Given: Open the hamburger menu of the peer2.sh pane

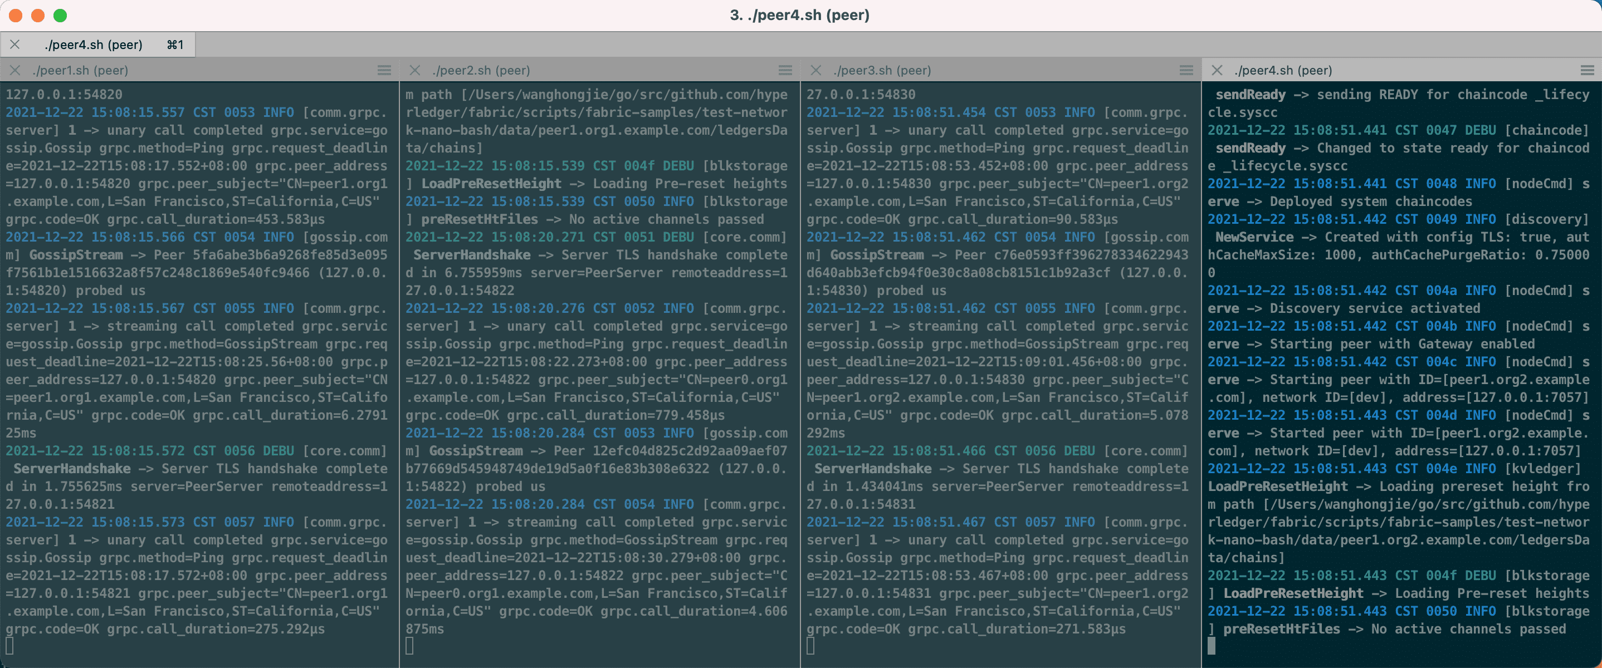Looking at the screenshot, I should click(785, 70).
